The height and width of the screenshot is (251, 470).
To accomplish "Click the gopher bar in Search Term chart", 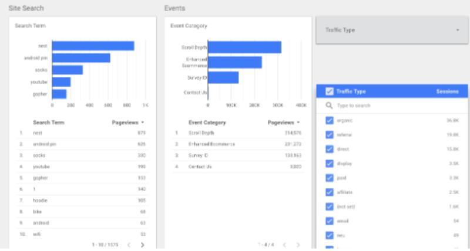I will tap(59, 94).
